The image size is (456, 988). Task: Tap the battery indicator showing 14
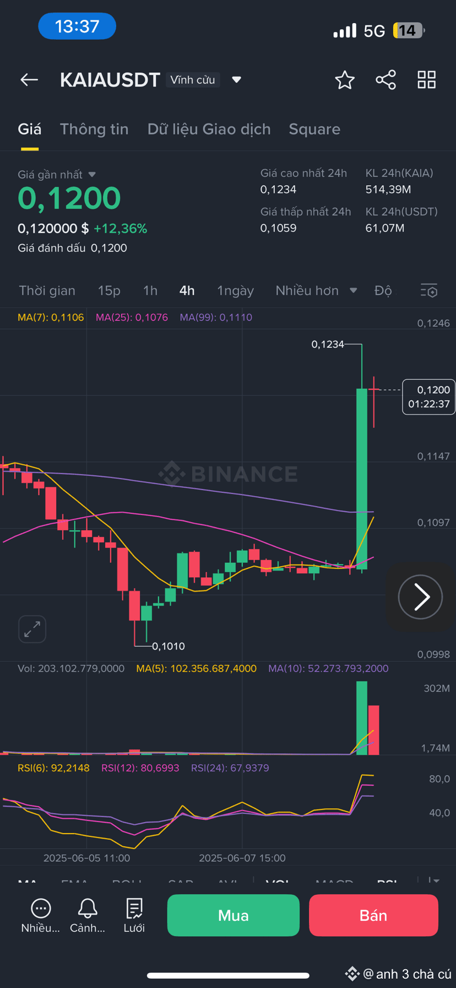408,30
